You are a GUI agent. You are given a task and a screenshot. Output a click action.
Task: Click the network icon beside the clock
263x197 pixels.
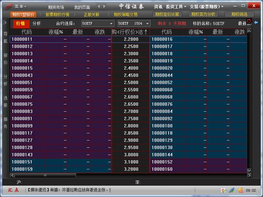(x=240, y=190)
